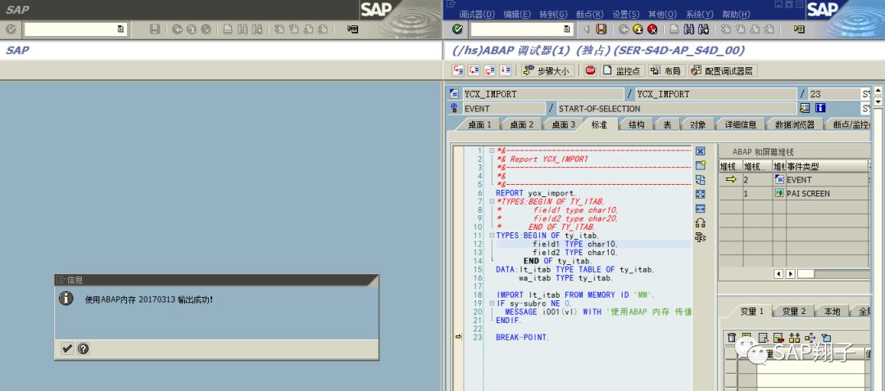Screen dimensions: 885x391
Task: Click the 监控点 button
Action: click(622, 71)
